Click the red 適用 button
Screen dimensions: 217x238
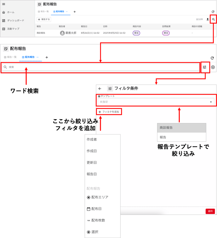click(210, 211)
